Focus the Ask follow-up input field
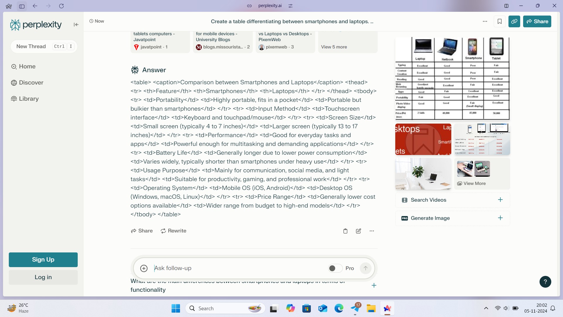This screenshot has width=563, height=317. (x=238, y=268)
